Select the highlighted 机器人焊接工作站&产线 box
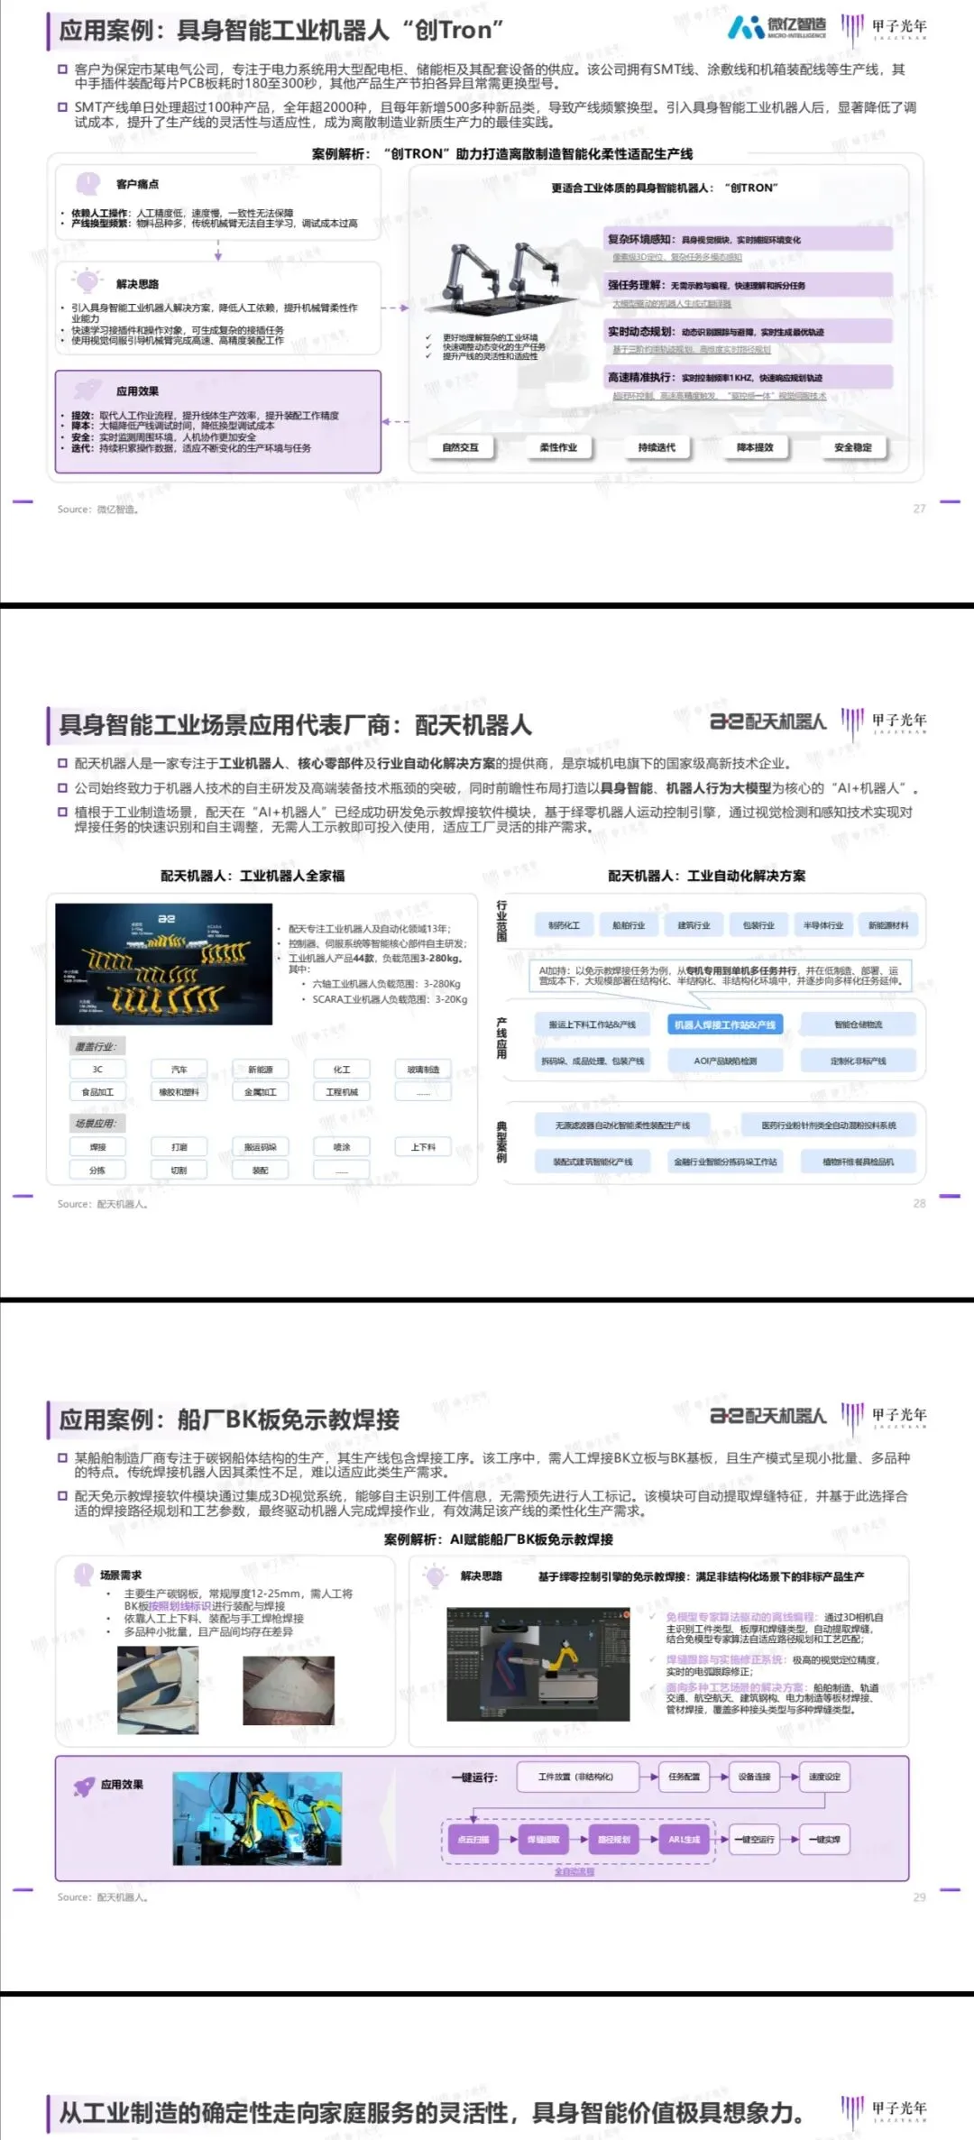Viewport: 974px width, 2140px height. (x=725, y=1024)
